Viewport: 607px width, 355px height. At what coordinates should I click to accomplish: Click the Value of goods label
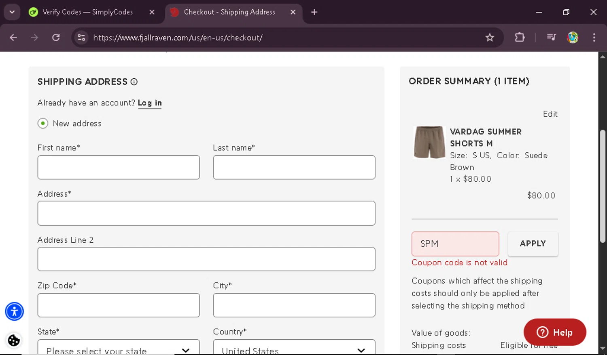coord(441,333)
